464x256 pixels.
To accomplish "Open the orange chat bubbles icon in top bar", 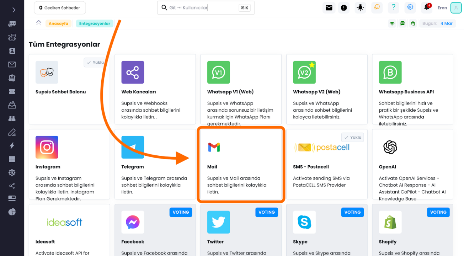I will click(377, 7).
